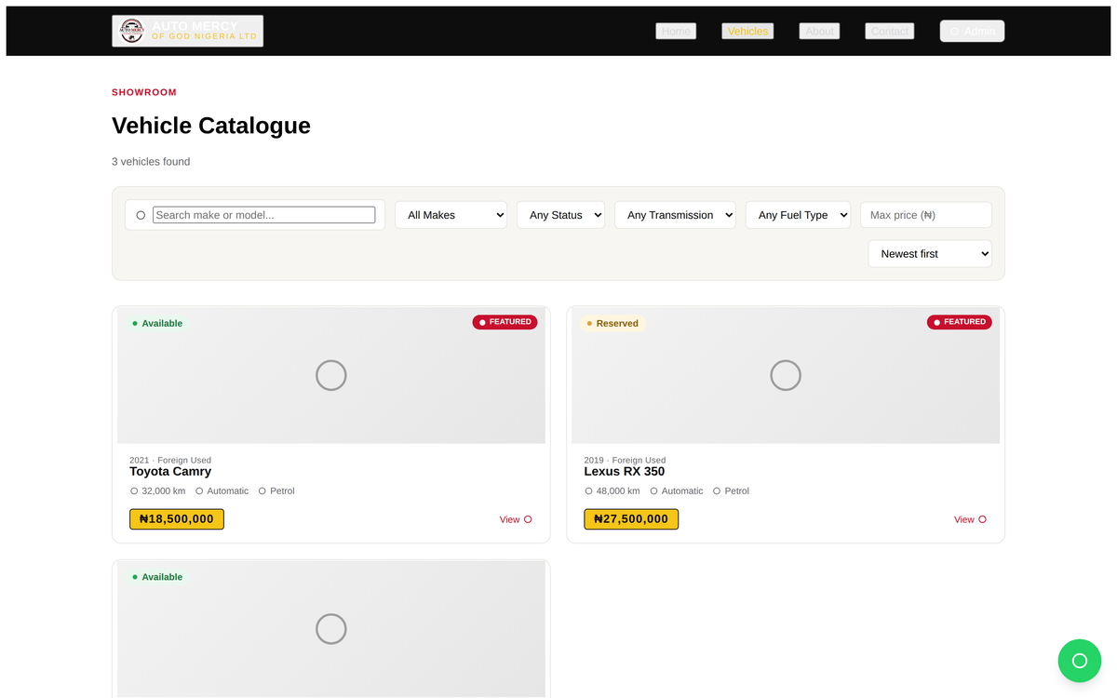Screen dimensions: 1117x698
Task: Expand the Any Transmission dropdown
Action: 675,215
